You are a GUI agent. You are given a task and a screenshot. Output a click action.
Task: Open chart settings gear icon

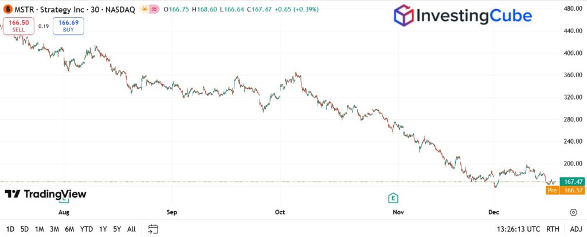pyautogui.click(x=573, y=212)
